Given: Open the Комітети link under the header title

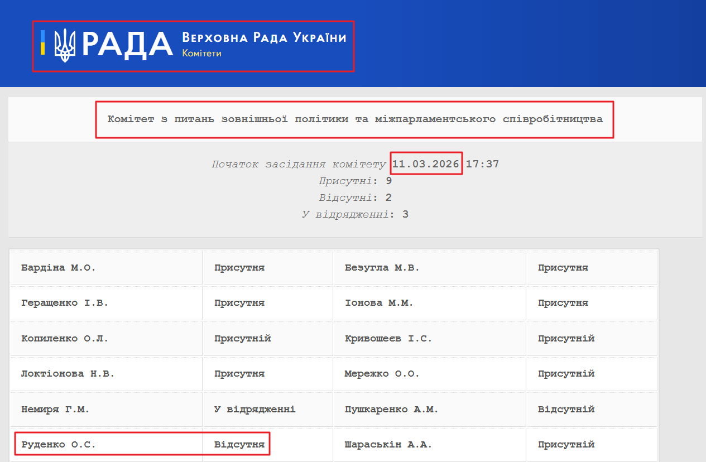Looking at the screenshot, I should click(x=201, y=54).
